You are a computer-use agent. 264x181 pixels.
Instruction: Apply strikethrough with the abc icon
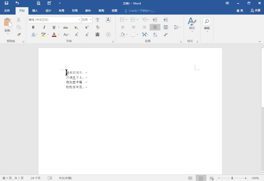click(65, 27)
